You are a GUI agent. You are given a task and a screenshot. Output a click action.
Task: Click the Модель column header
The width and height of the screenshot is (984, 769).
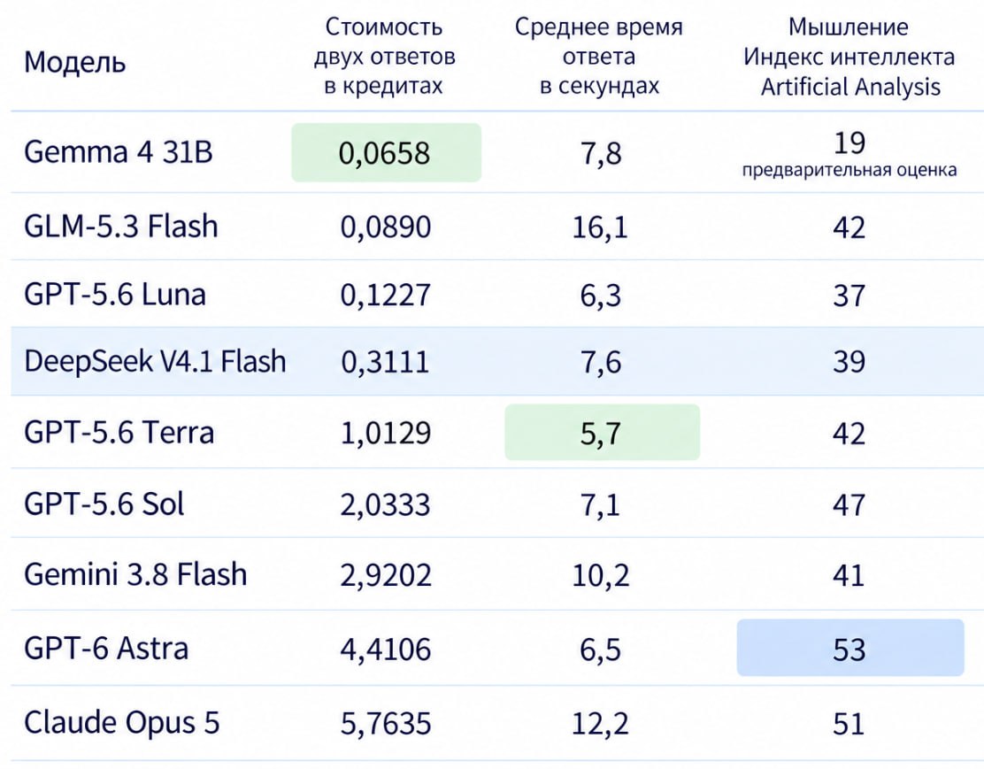(74, 62)
